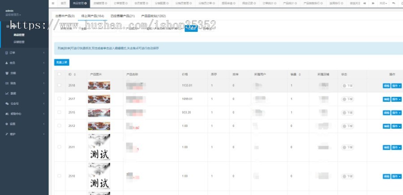The height and width of the screenshot is (195, 403).
Task: Tick the checkbox for product ID 2518
Action: [x=60, y=85]
